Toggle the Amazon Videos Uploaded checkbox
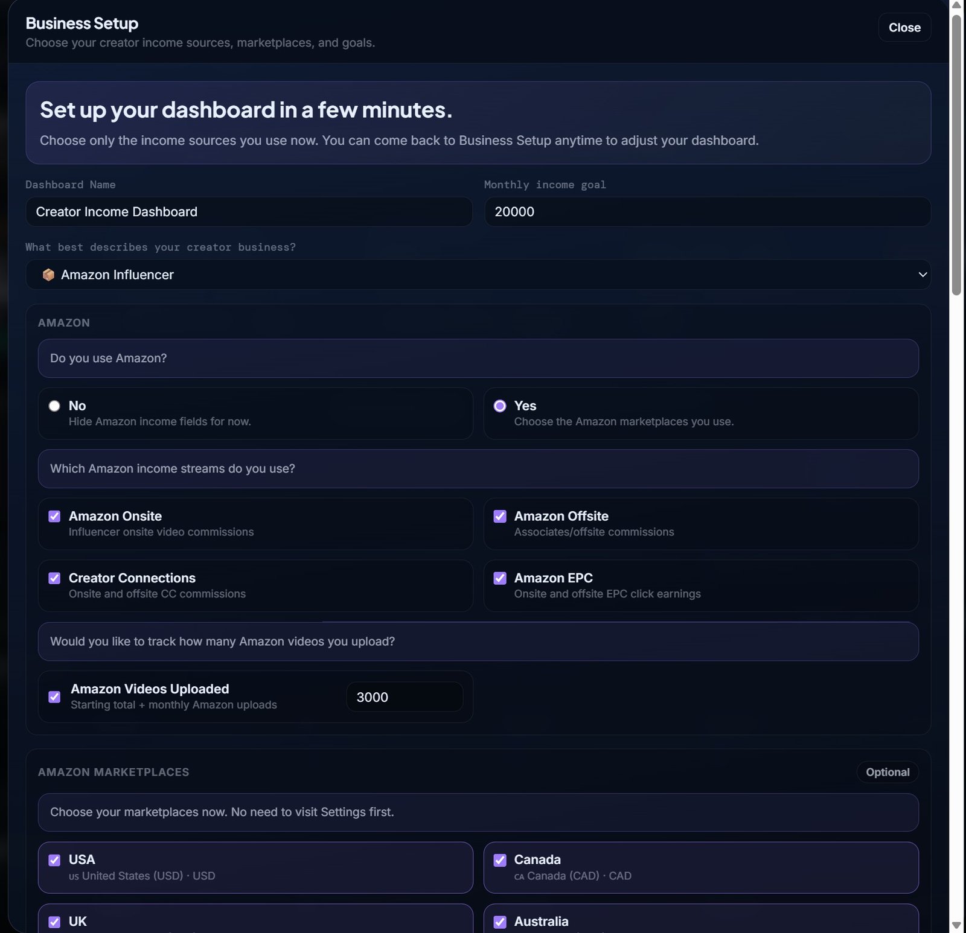This screenshot has width=966, height=933. tap(54, 697)
